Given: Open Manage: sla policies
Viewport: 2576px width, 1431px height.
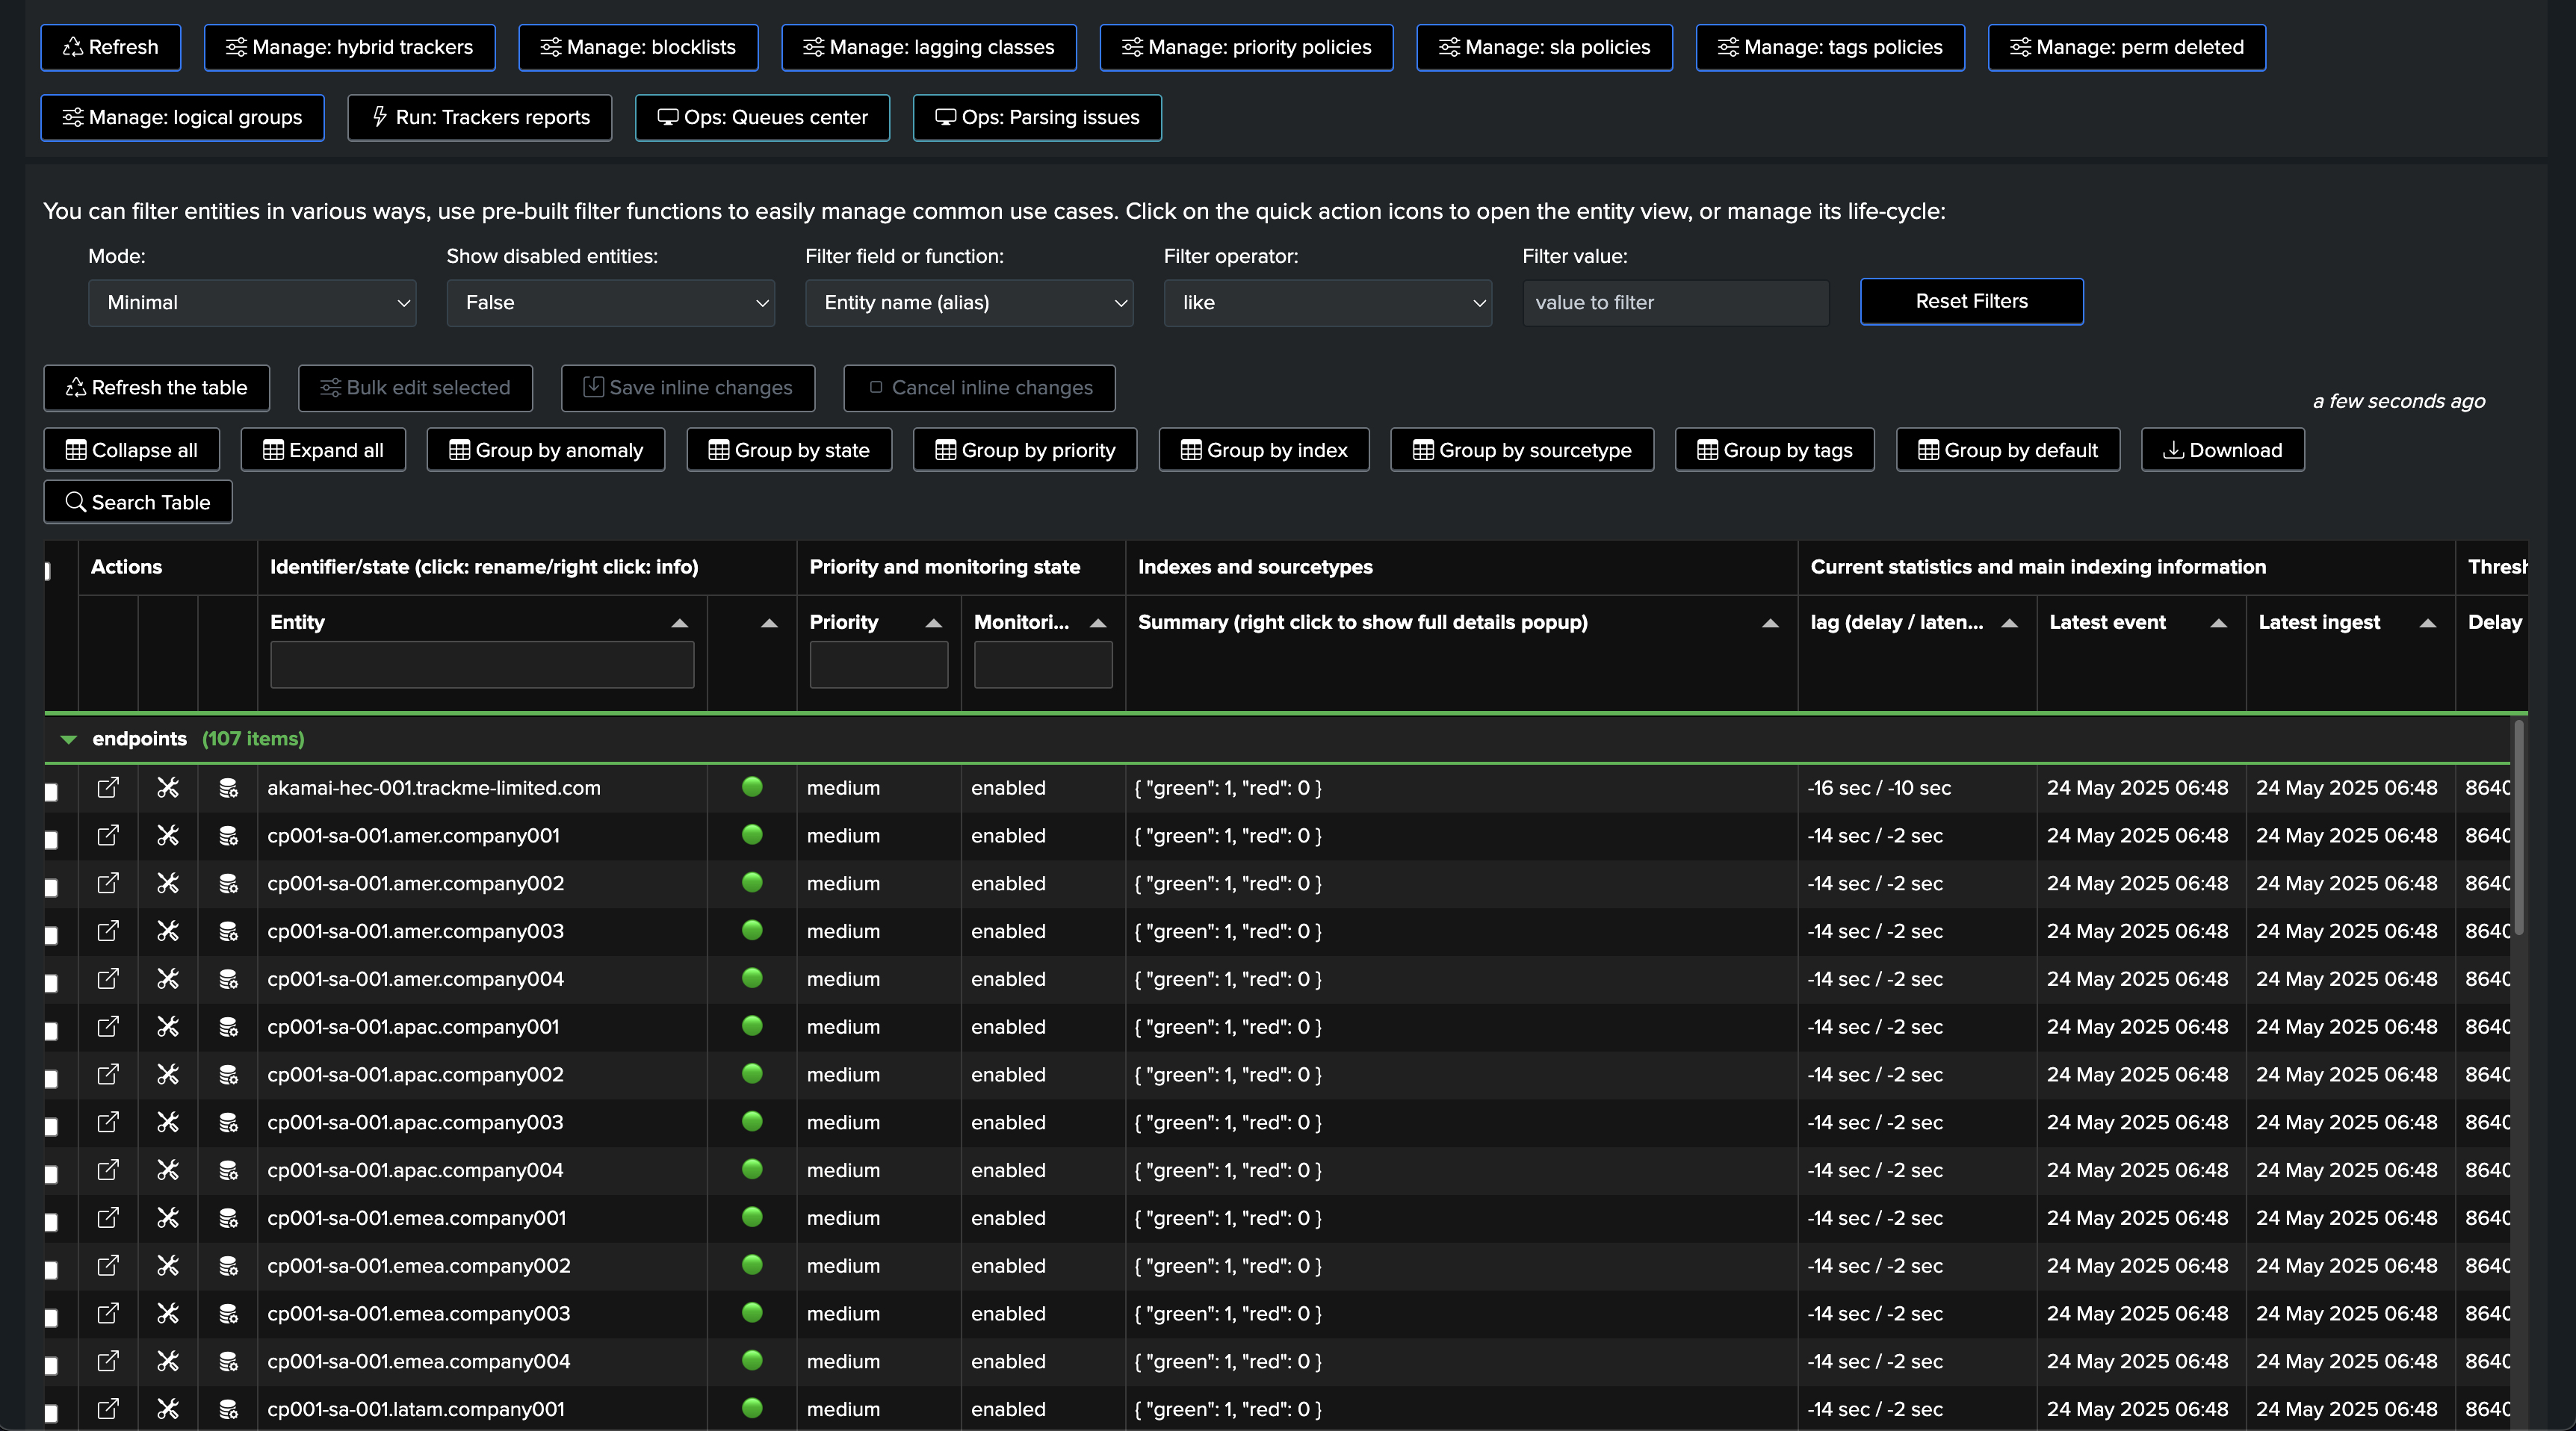Looking at the screenshot, I should pos(1544,48).
